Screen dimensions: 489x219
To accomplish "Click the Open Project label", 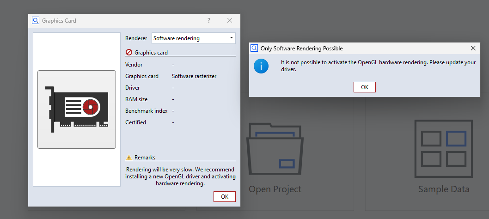I will tap(275, 189).
